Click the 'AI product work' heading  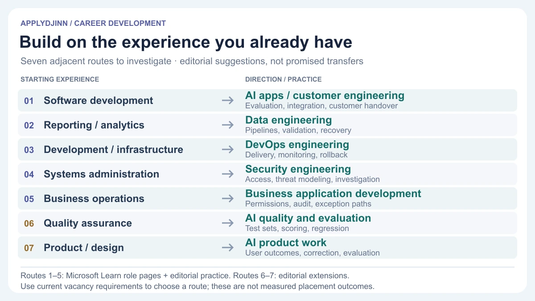[286, 243]
